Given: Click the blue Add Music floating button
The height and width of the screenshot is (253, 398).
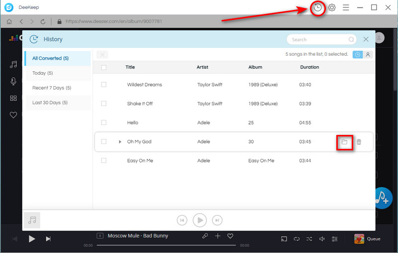Looking at the screenshot, I should (x=383, y=198).
